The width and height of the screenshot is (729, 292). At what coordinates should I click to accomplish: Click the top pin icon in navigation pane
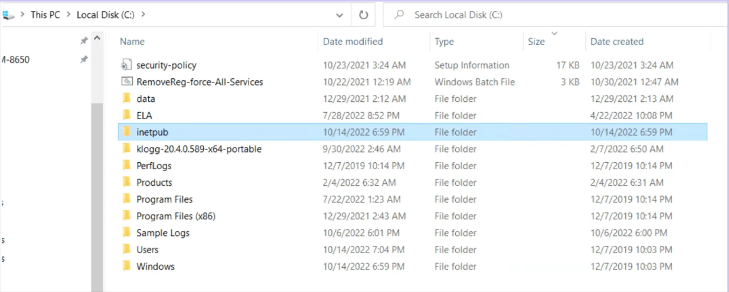tap(84, 40)
